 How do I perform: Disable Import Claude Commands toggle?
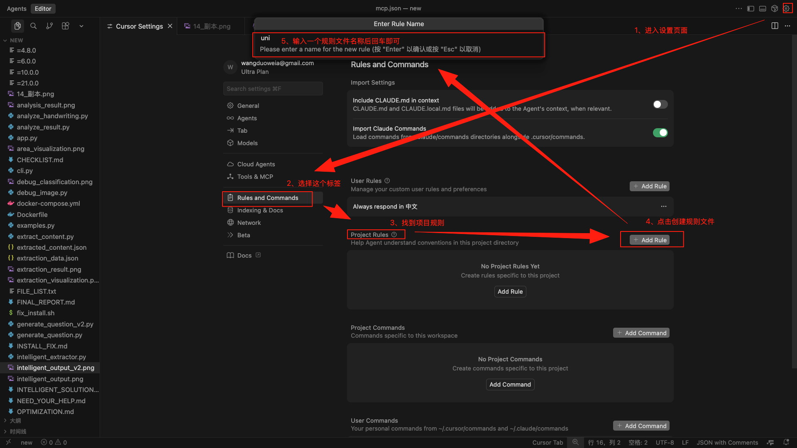[x=660, y=133]
